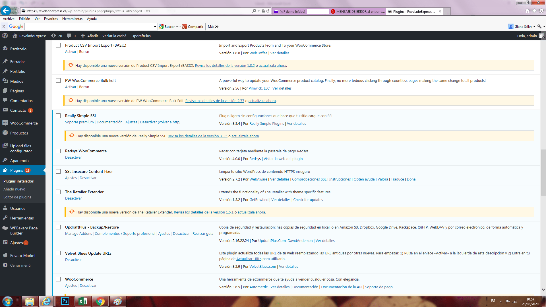
Task: Click the browser URL address field
Action: click(136, 11)
